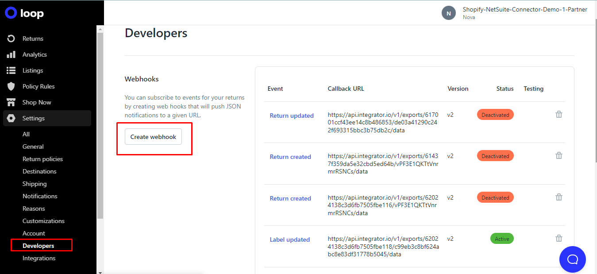The image size is (597, 274).
Task: Click the Settings gear icon
Action: 11,118
